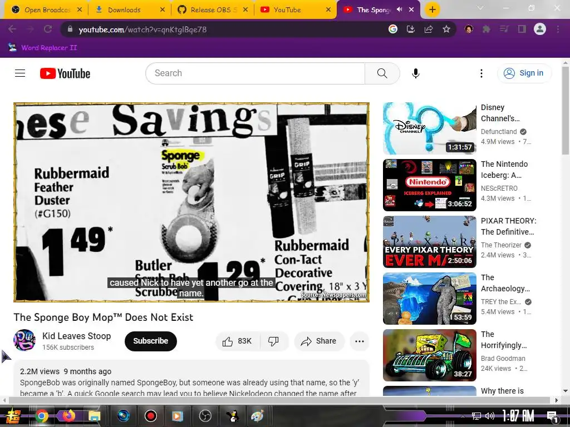Visit the Defunctland channel

(x=499, y=131)
